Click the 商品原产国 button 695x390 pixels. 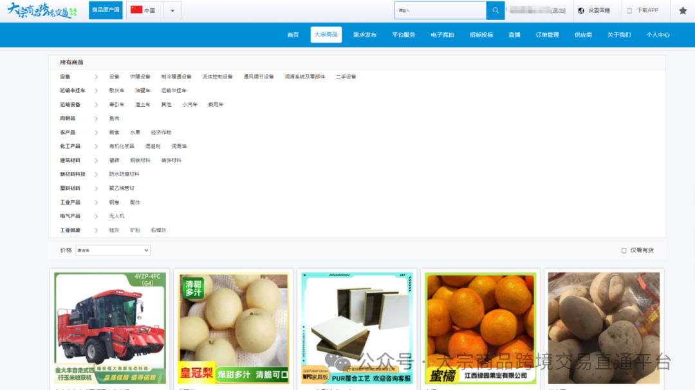click(x=106, y=10)
